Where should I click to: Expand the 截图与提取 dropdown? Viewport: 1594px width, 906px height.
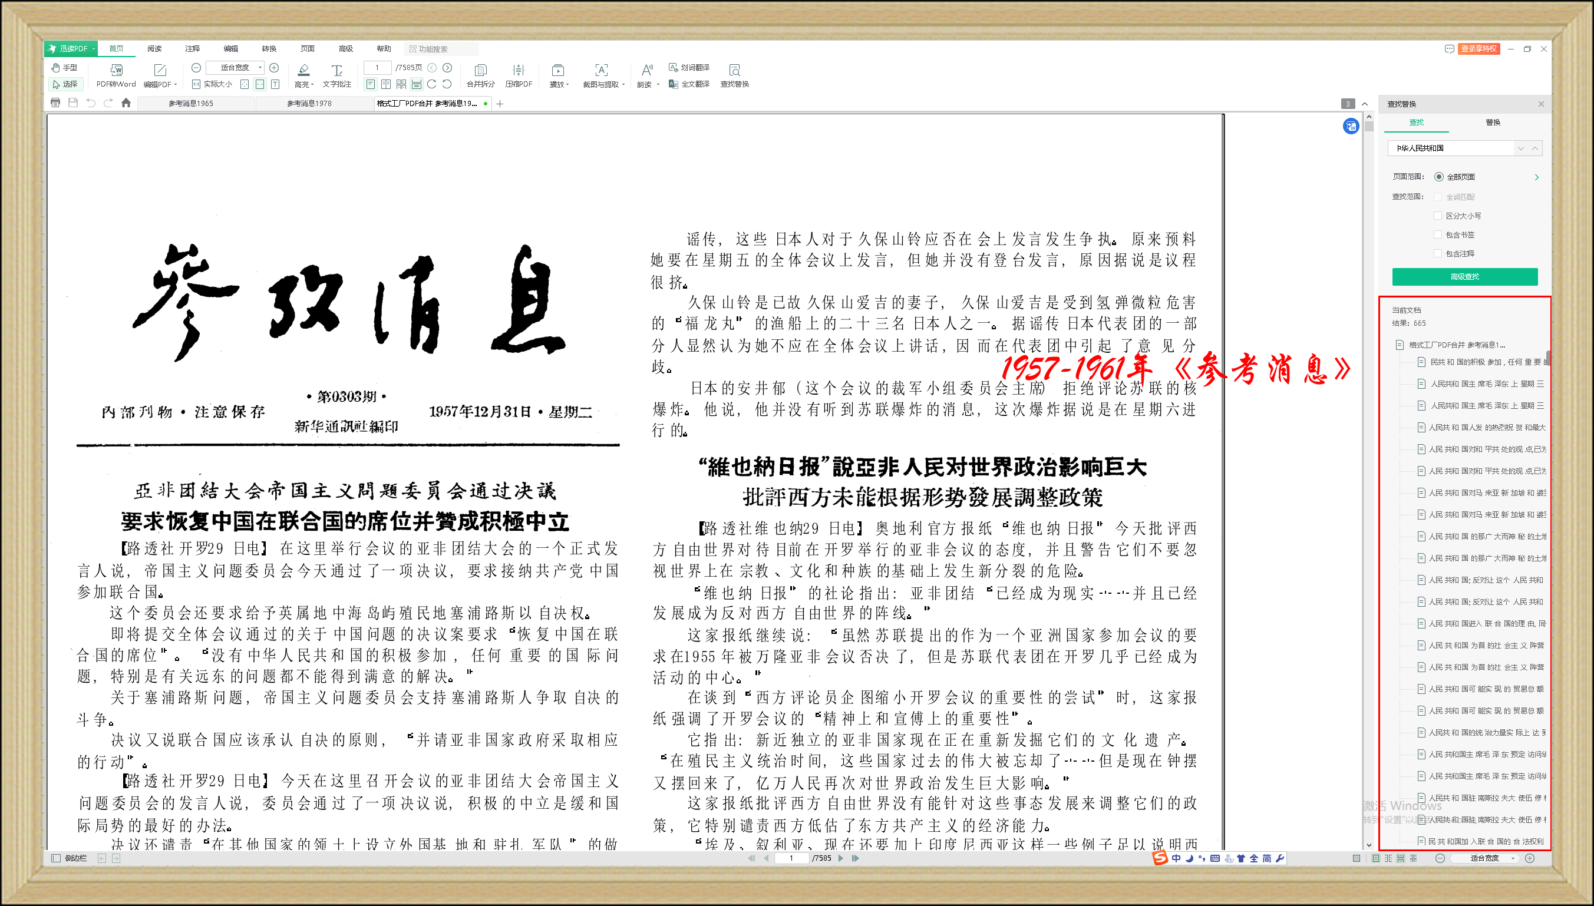(x=623, y=85)
